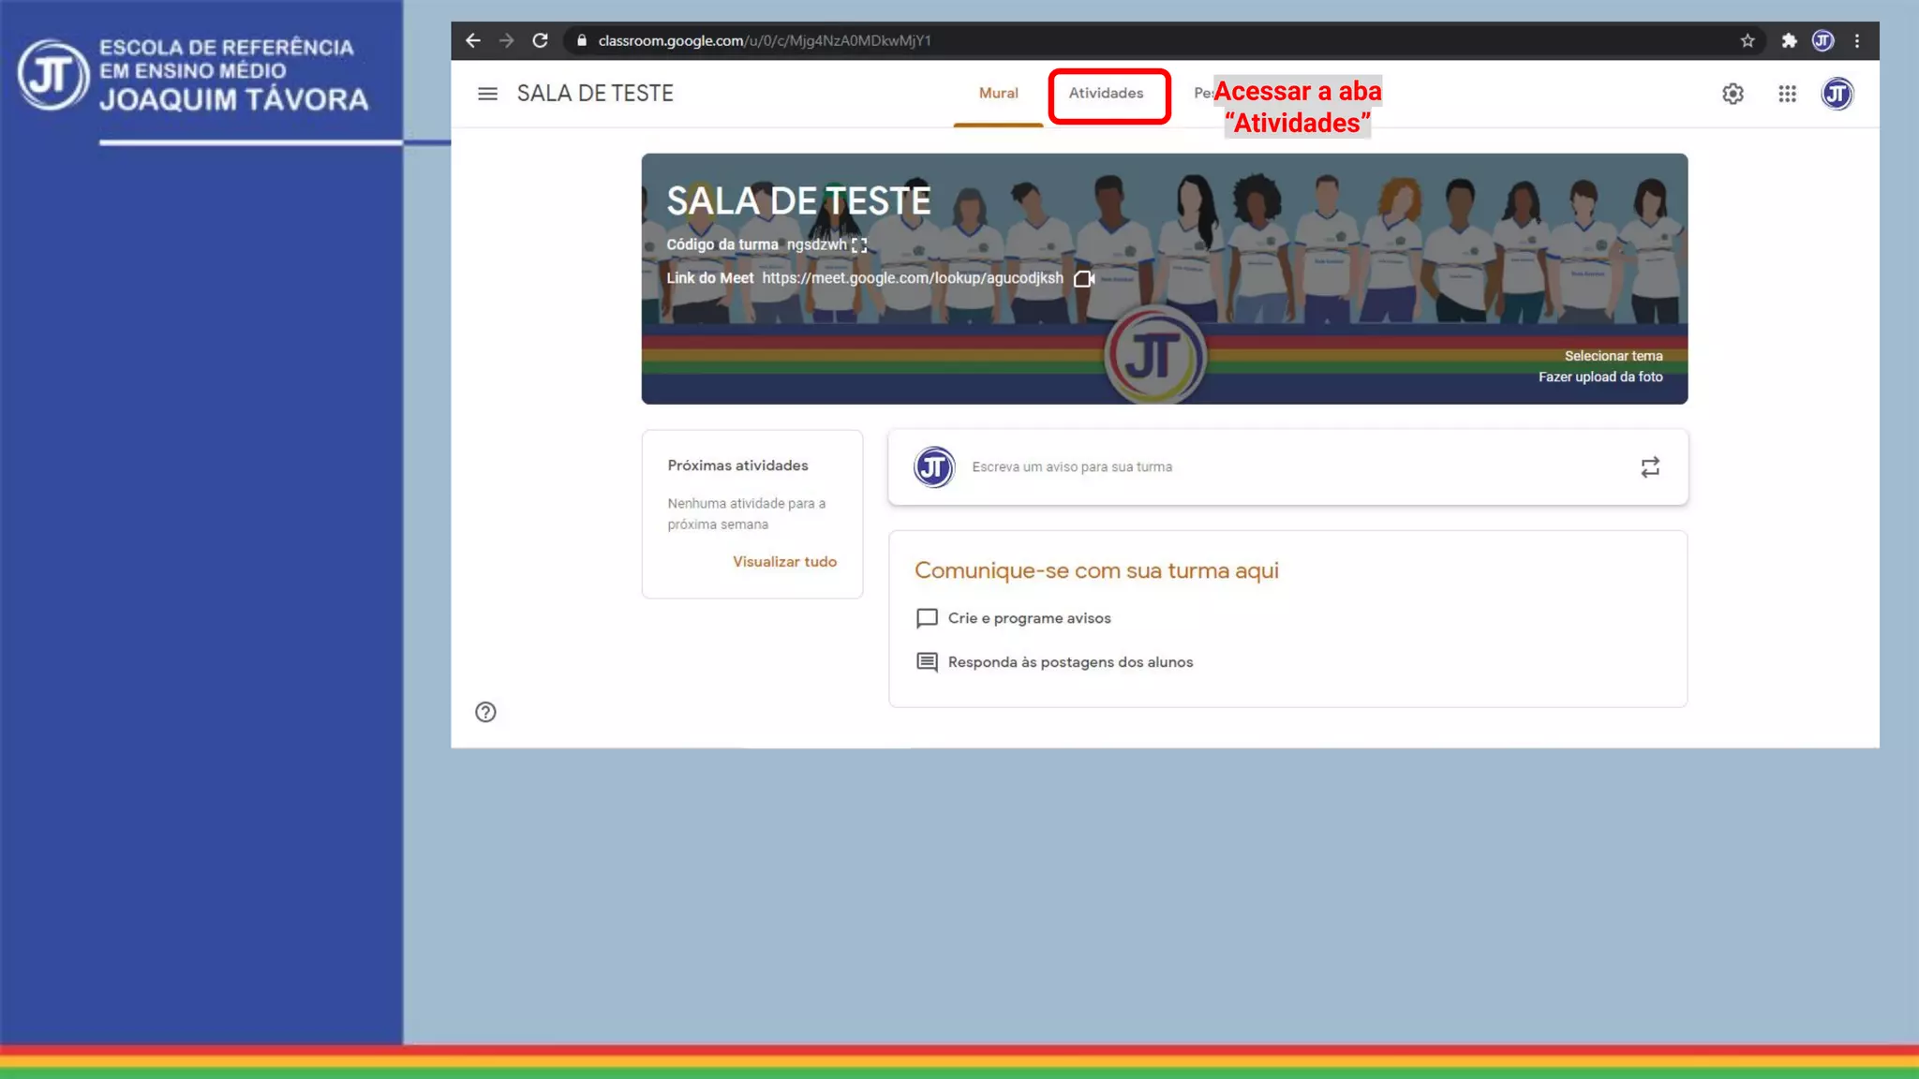1919x1079 pixels.
Task: Open Chrome three-dot menu
Action: pyautogui.click(x=1857, y=40)
